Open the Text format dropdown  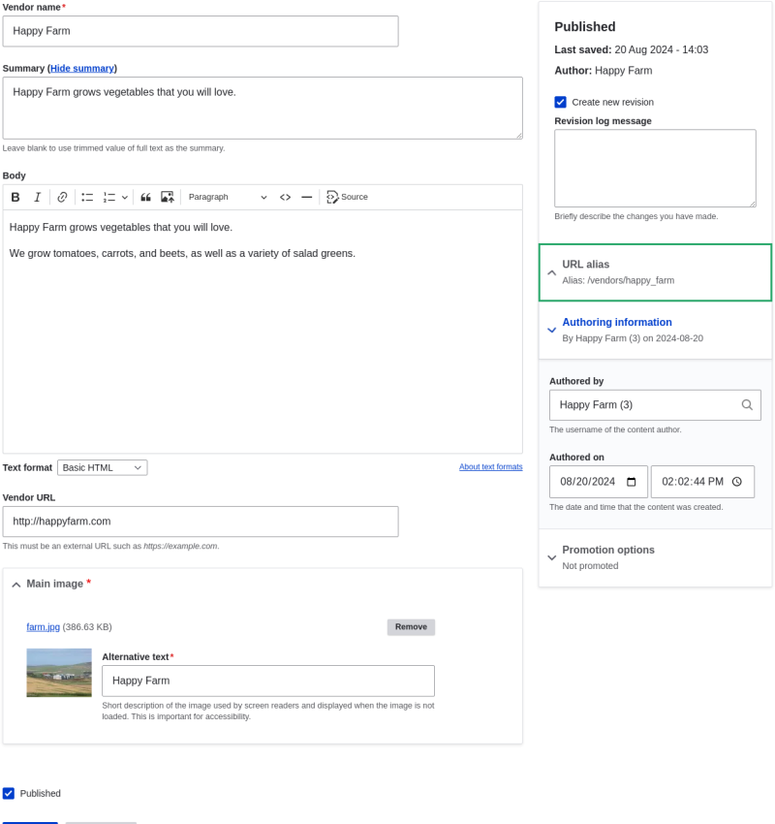click(x=103, y=467)
